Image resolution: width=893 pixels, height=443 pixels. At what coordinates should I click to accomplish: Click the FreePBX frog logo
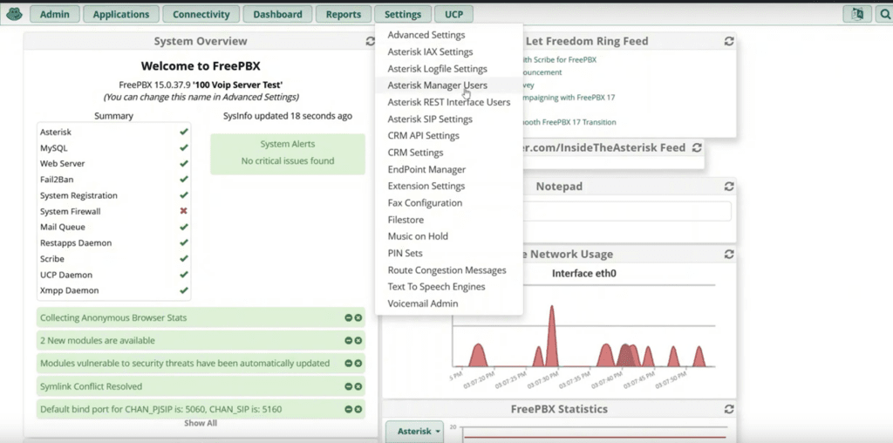[x=13, y=14]
